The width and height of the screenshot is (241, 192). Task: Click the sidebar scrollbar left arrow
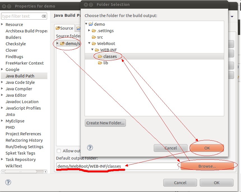3,172
